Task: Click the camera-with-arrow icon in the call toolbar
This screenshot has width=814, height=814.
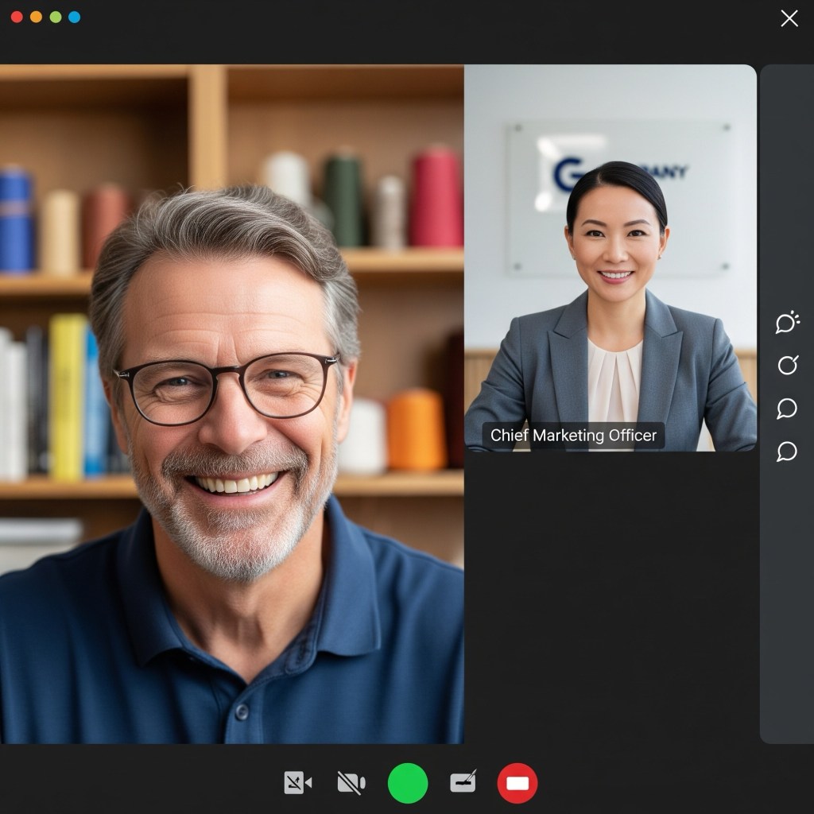Action: click(x=298, y=783)
